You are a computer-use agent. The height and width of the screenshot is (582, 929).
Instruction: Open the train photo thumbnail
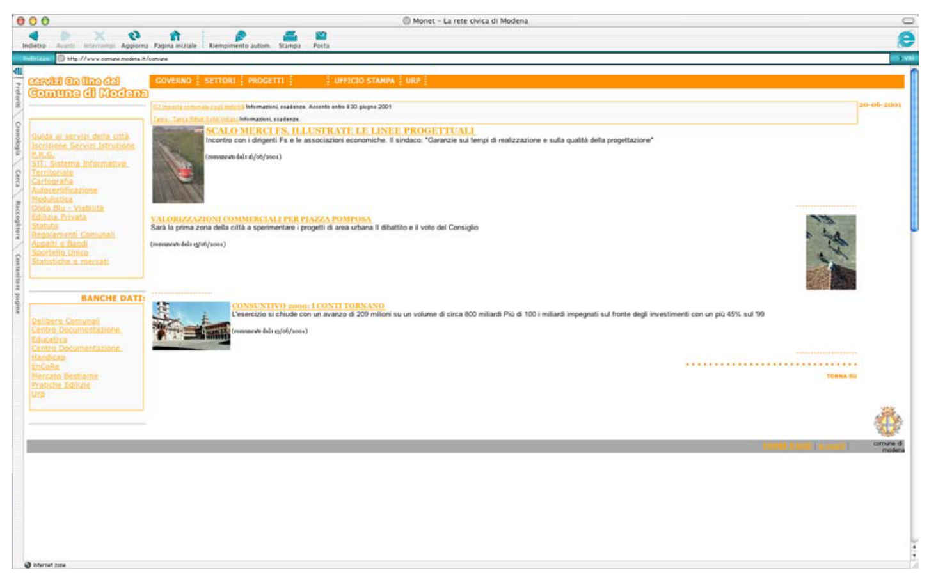pos(178,165)
